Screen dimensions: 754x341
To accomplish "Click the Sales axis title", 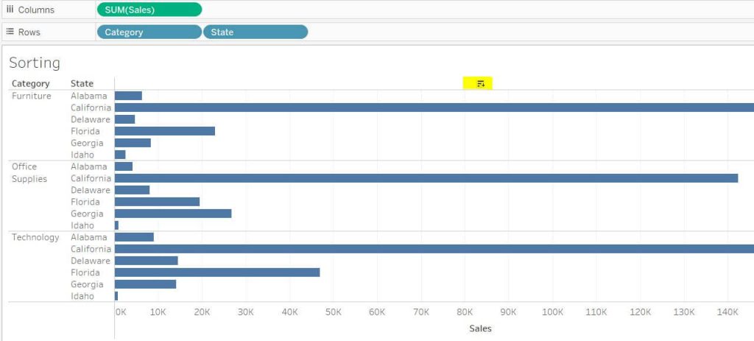I will point(480,328).
